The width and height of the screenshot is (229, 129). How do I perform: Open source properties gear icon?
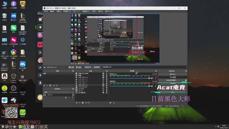[83, 103]
